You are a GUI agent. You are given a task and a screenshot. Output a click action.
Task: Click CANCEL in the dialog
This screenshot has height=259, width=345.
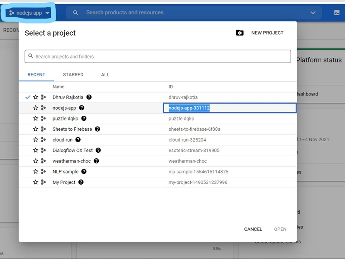[253, 229]
